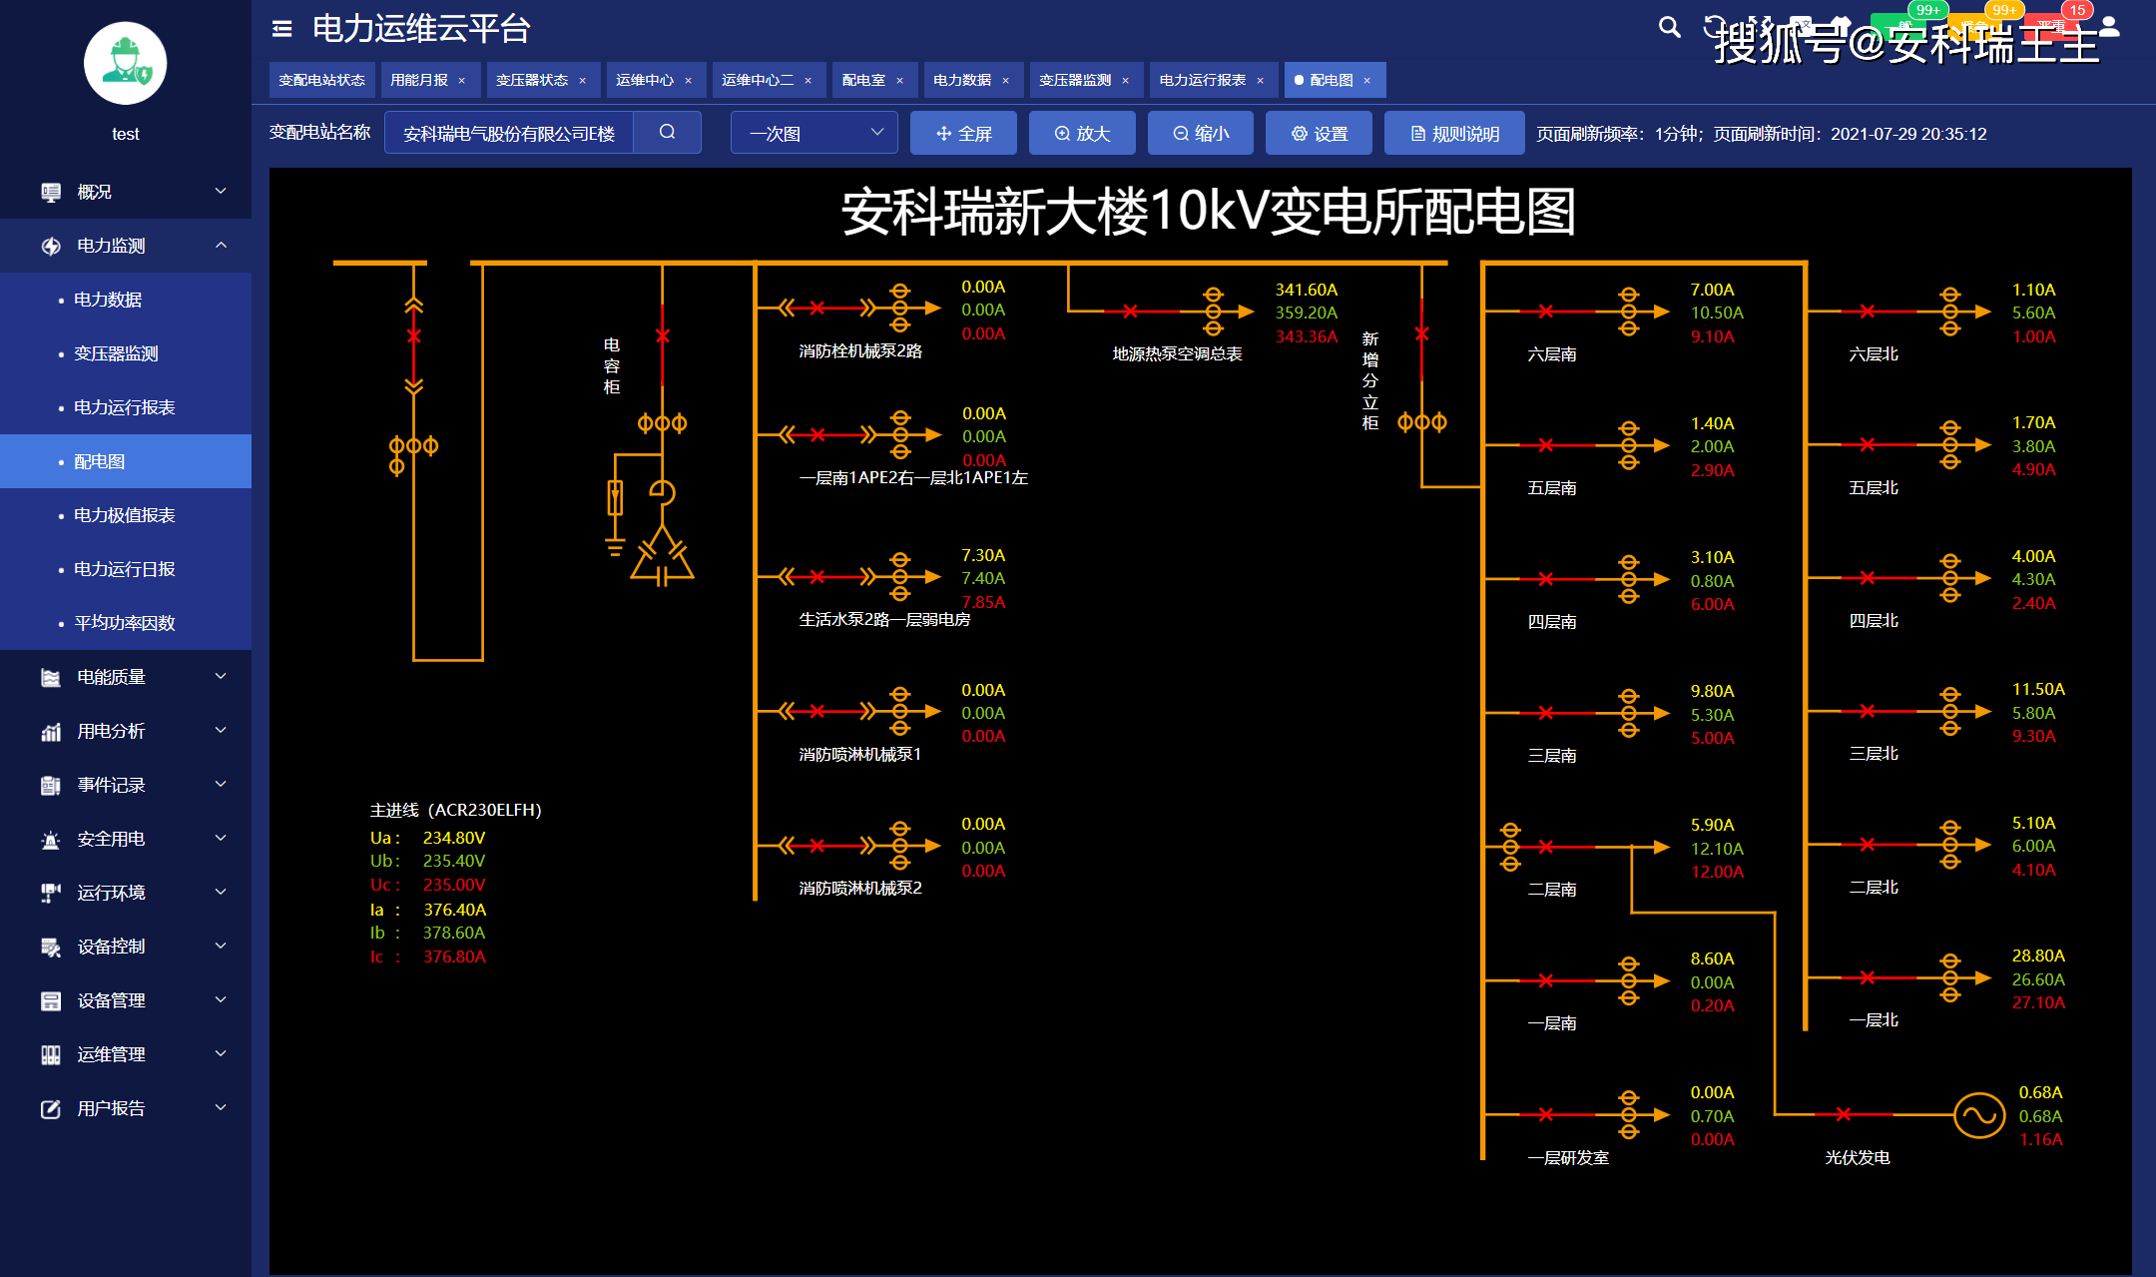Close the 配电图 tab
Image resolution: width=2156 pixels, height=1277 pixels.
click(x=1366, y=81)
